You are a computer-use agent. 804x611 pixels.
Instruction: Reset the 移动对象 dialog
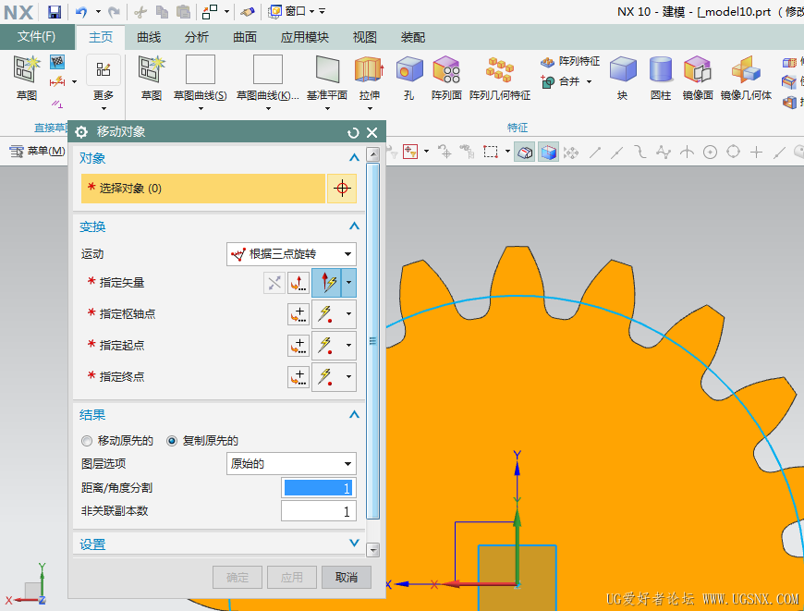coord(353,132)
